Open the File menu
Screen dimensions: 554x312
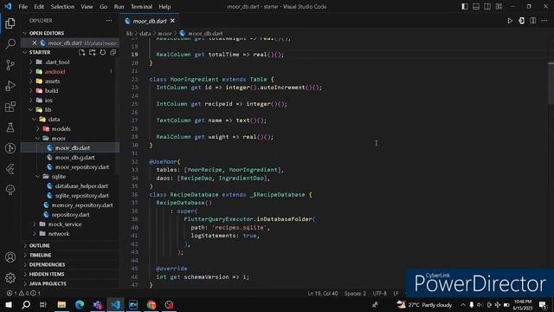click(x=23, y=7)
